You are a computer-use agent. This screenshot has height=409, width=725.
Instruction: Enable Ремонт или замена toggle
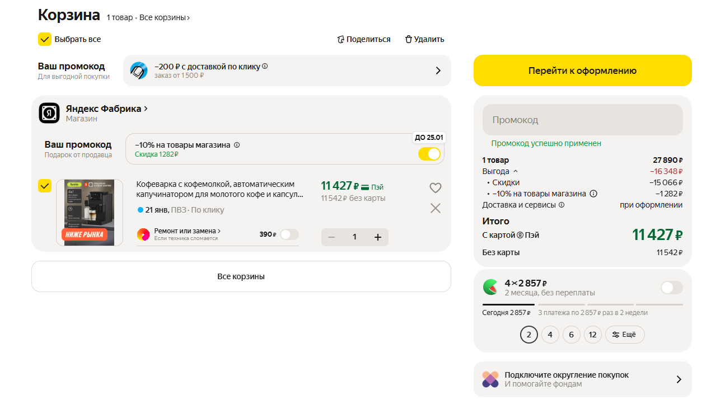pos(289,234)
